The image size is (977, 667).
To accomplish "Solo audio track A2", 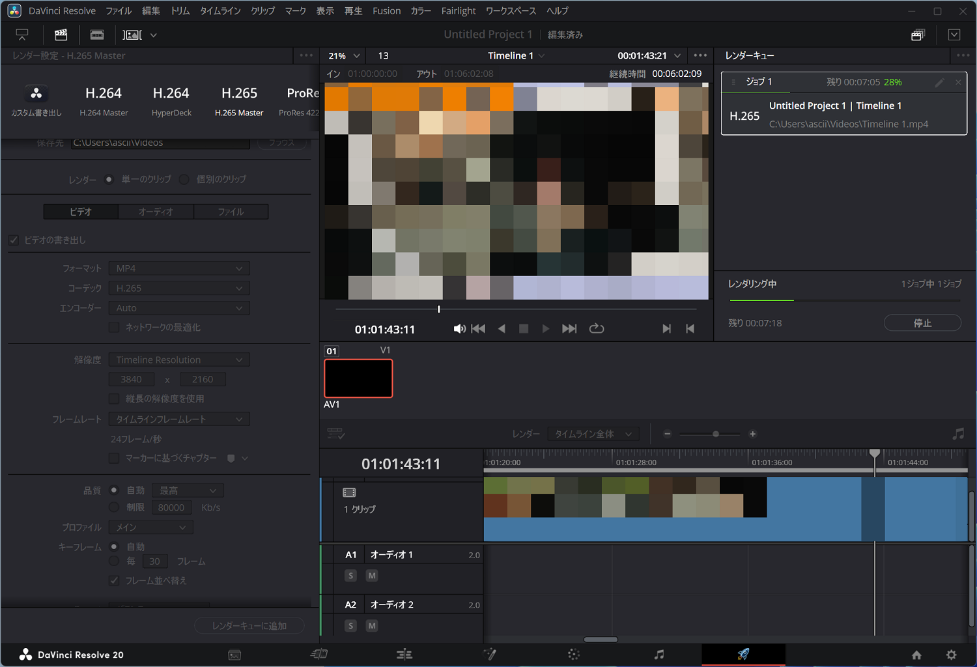I will 350,626.
